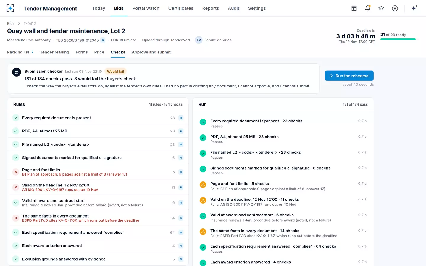Open the arrow for 'Each award criterion answered' rule
Image resolution: width=426 pixels, height=266 pixels.
click(x=181, y=246)
